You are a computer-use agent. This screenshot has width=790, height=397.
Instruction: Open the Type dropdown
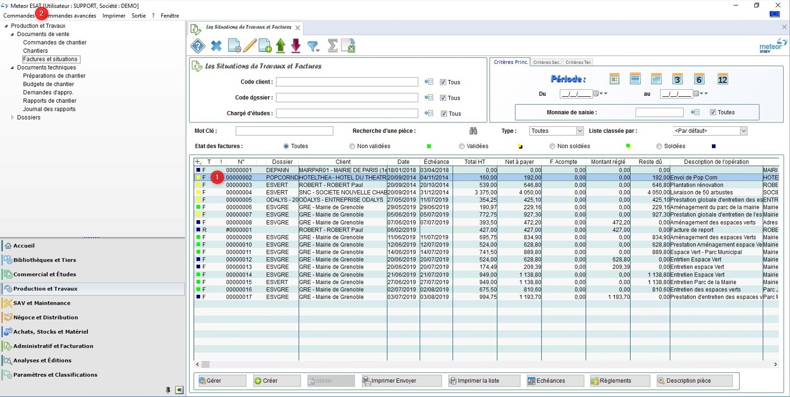point(580,131)
